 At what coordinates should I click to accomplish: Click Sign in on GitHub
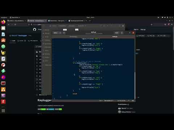tap(136, 30)
